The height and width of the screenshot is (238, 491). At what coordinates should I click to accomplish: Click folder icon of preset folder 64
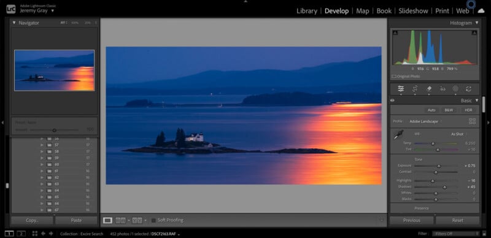pos(49,190)
